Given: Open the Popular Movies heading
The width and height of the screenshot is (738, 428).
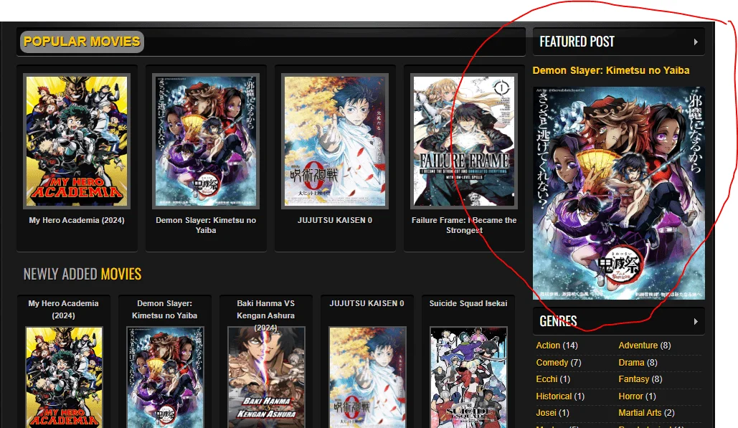Looking at the screenshot, I should point(82,42).
